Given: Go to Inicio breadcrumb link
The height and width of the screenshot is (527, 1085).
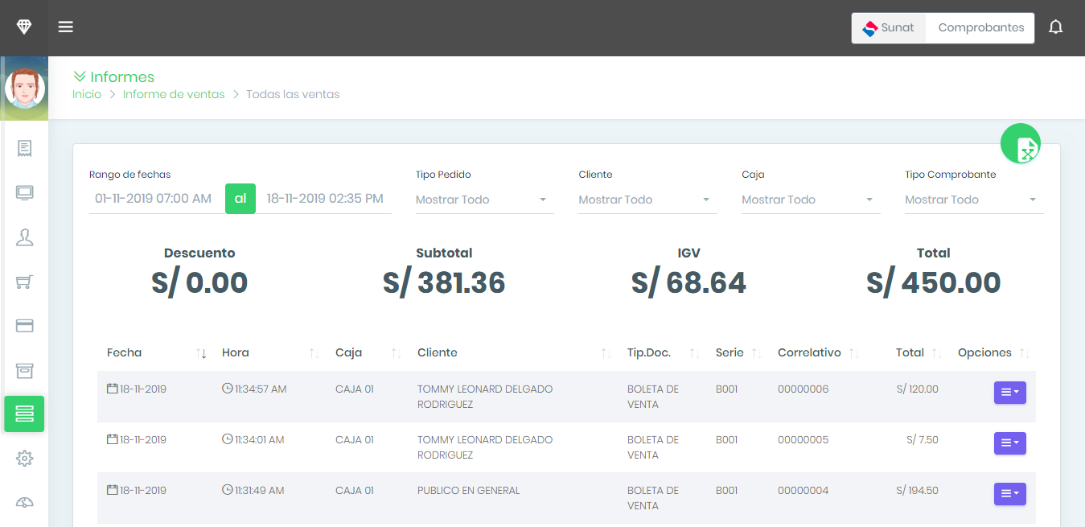Looking at the screenshot, I should coord(87,94).
